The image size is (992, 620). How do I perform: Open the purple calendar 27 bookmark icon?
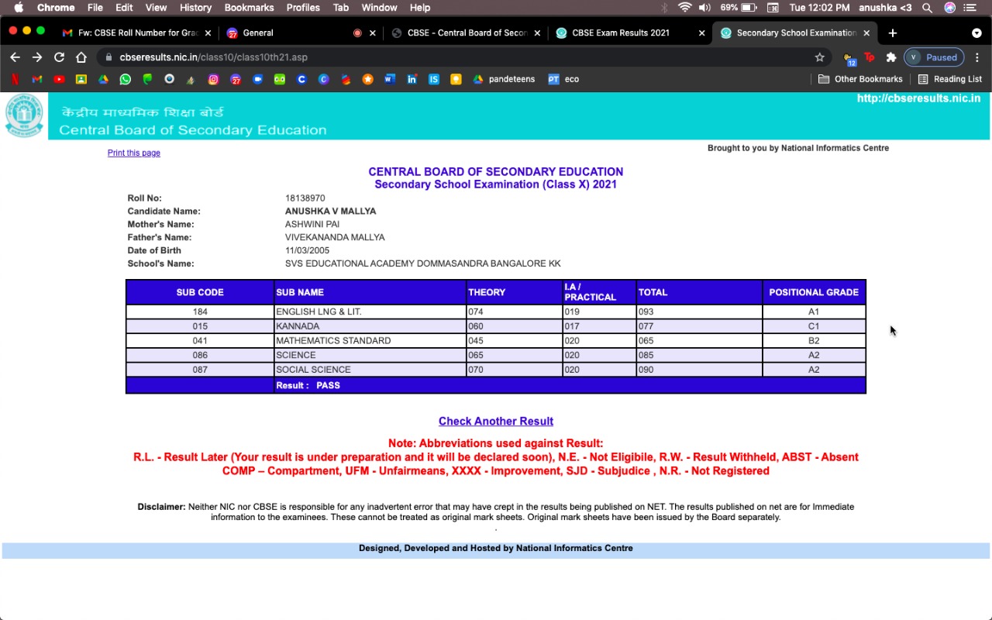click(236, 79)
